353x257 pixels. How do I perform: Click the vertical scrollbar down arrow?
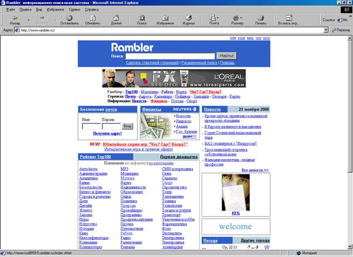tap(350, 246)
